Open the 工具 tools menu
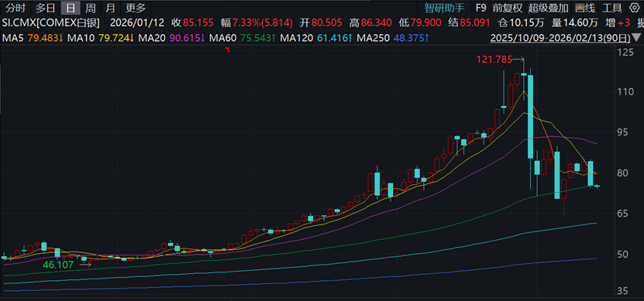This screenshot has width=644, height=301. (612, 8)
